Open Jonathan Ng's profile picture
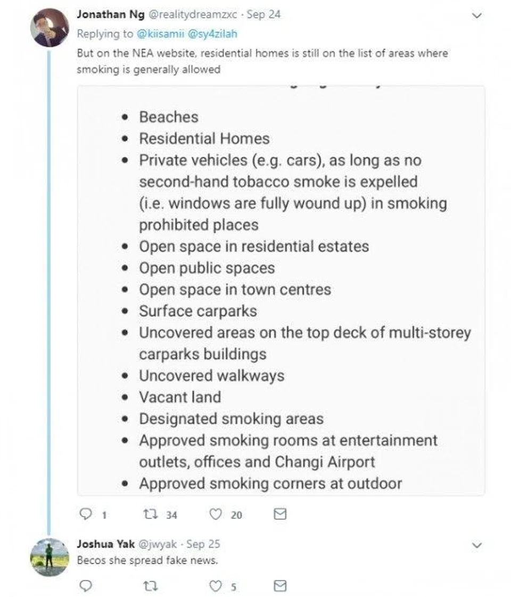This screenshot has height=597, width=511. (x=49, y=27)
